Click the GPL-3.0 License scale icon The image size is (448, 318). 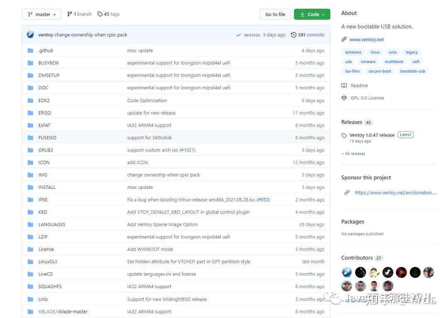tap(344, 98)
